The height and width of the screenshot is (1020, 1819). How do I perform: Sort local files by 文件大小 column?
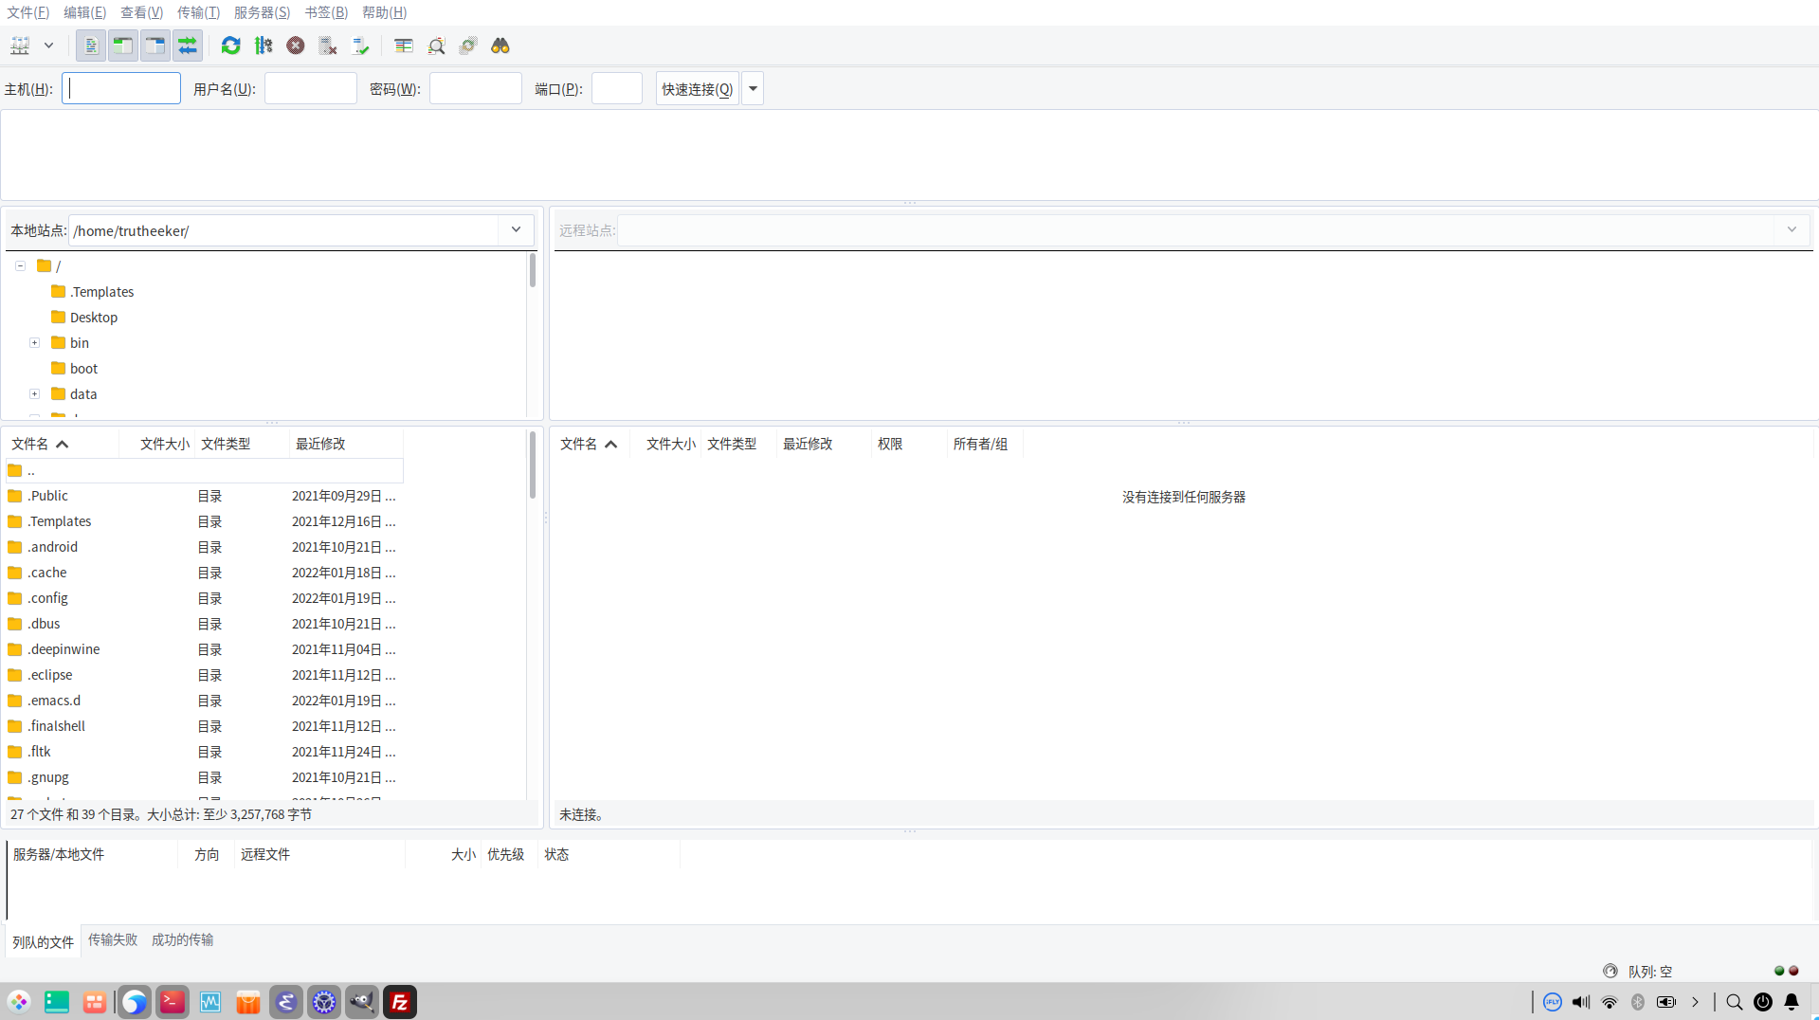point(157,444)
